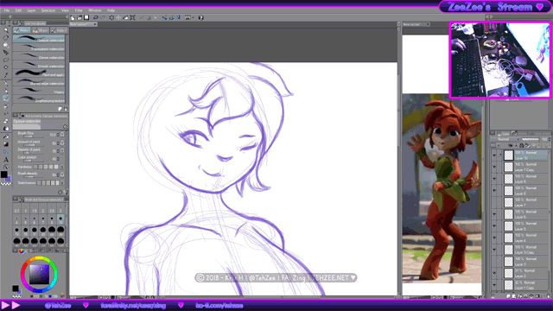Click the black main color swatch
Screen dimensions: 553x311
[3, 175]
